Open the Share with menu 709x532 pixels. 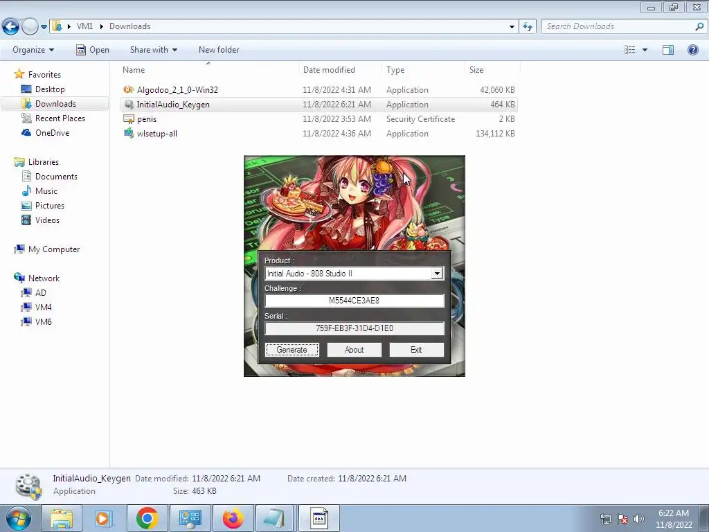click(153, 50)
